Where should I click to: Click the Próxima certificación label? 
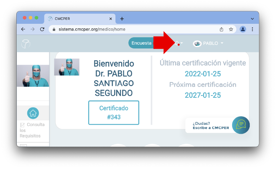point(202,84)
